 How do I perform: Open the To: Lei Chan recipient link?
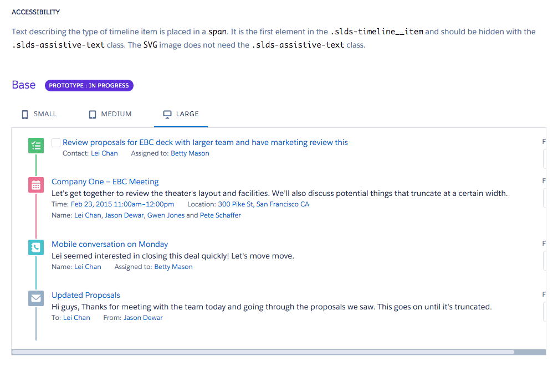(x=76, y=318)
